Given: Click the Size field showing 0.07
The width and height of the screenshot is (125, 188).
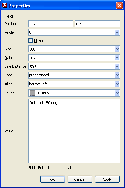Looking at the screenshot, I should click(71, 49).
